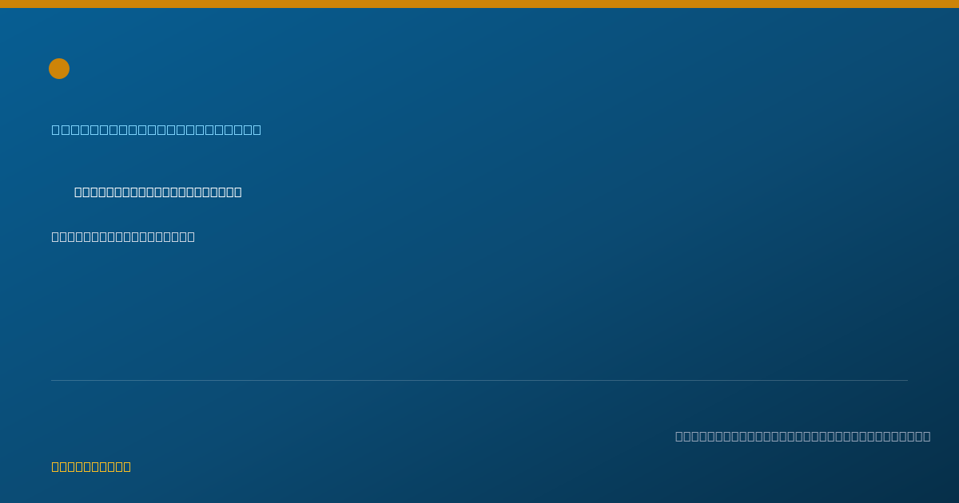Click the white text line under the bold line
This screenshot has width=959, height=503.
click(123, 236)
